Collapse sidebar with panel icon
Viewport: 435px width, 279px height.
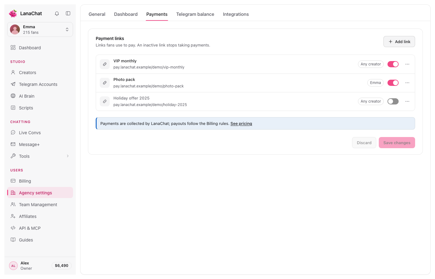click(x=68, y=14)
